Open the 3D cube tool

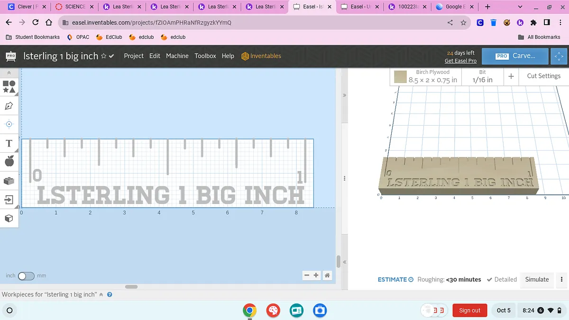(x=9, y=218)
